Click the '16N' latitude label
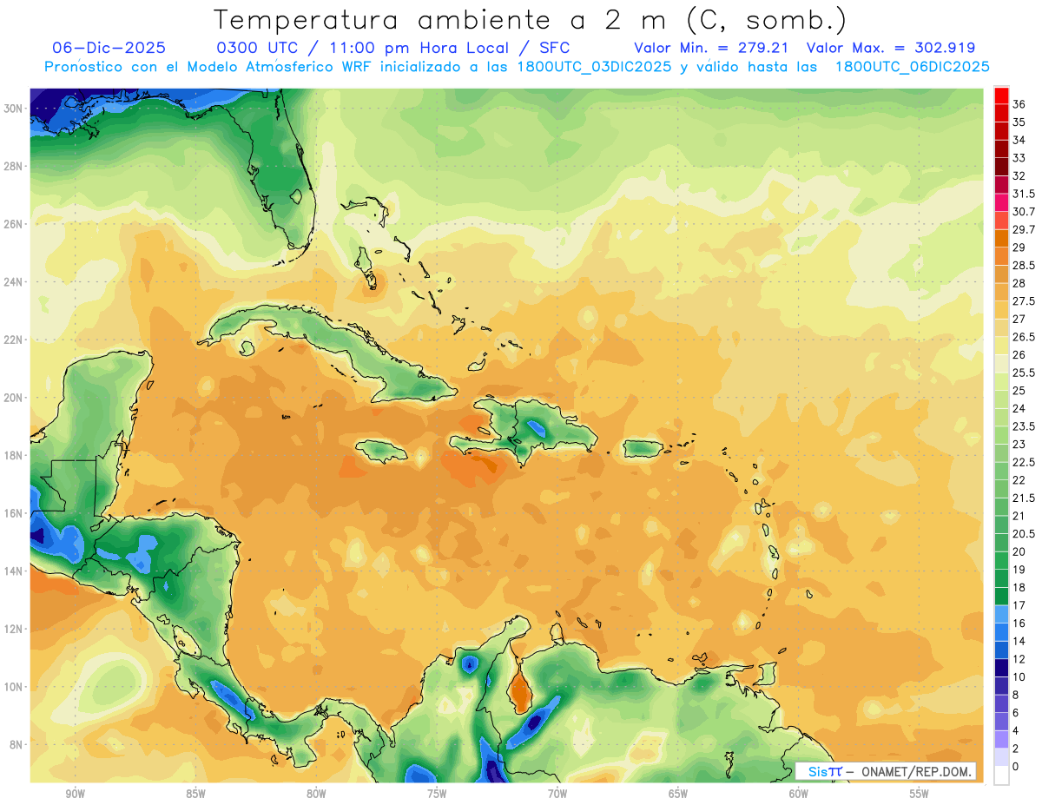Screen dimensions: 1042x805 coord(15,513)
